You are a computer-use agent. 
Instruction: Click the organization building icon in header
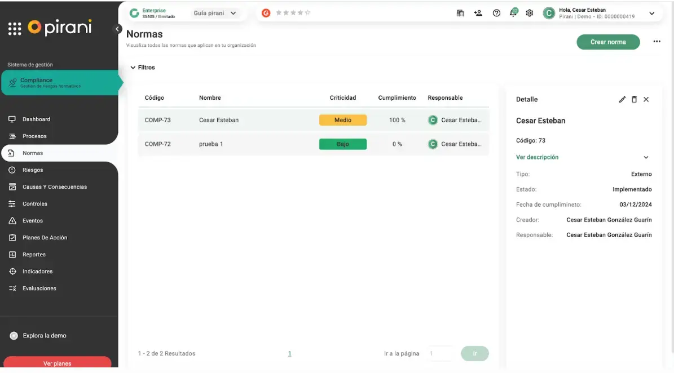[x=460, y=13]
